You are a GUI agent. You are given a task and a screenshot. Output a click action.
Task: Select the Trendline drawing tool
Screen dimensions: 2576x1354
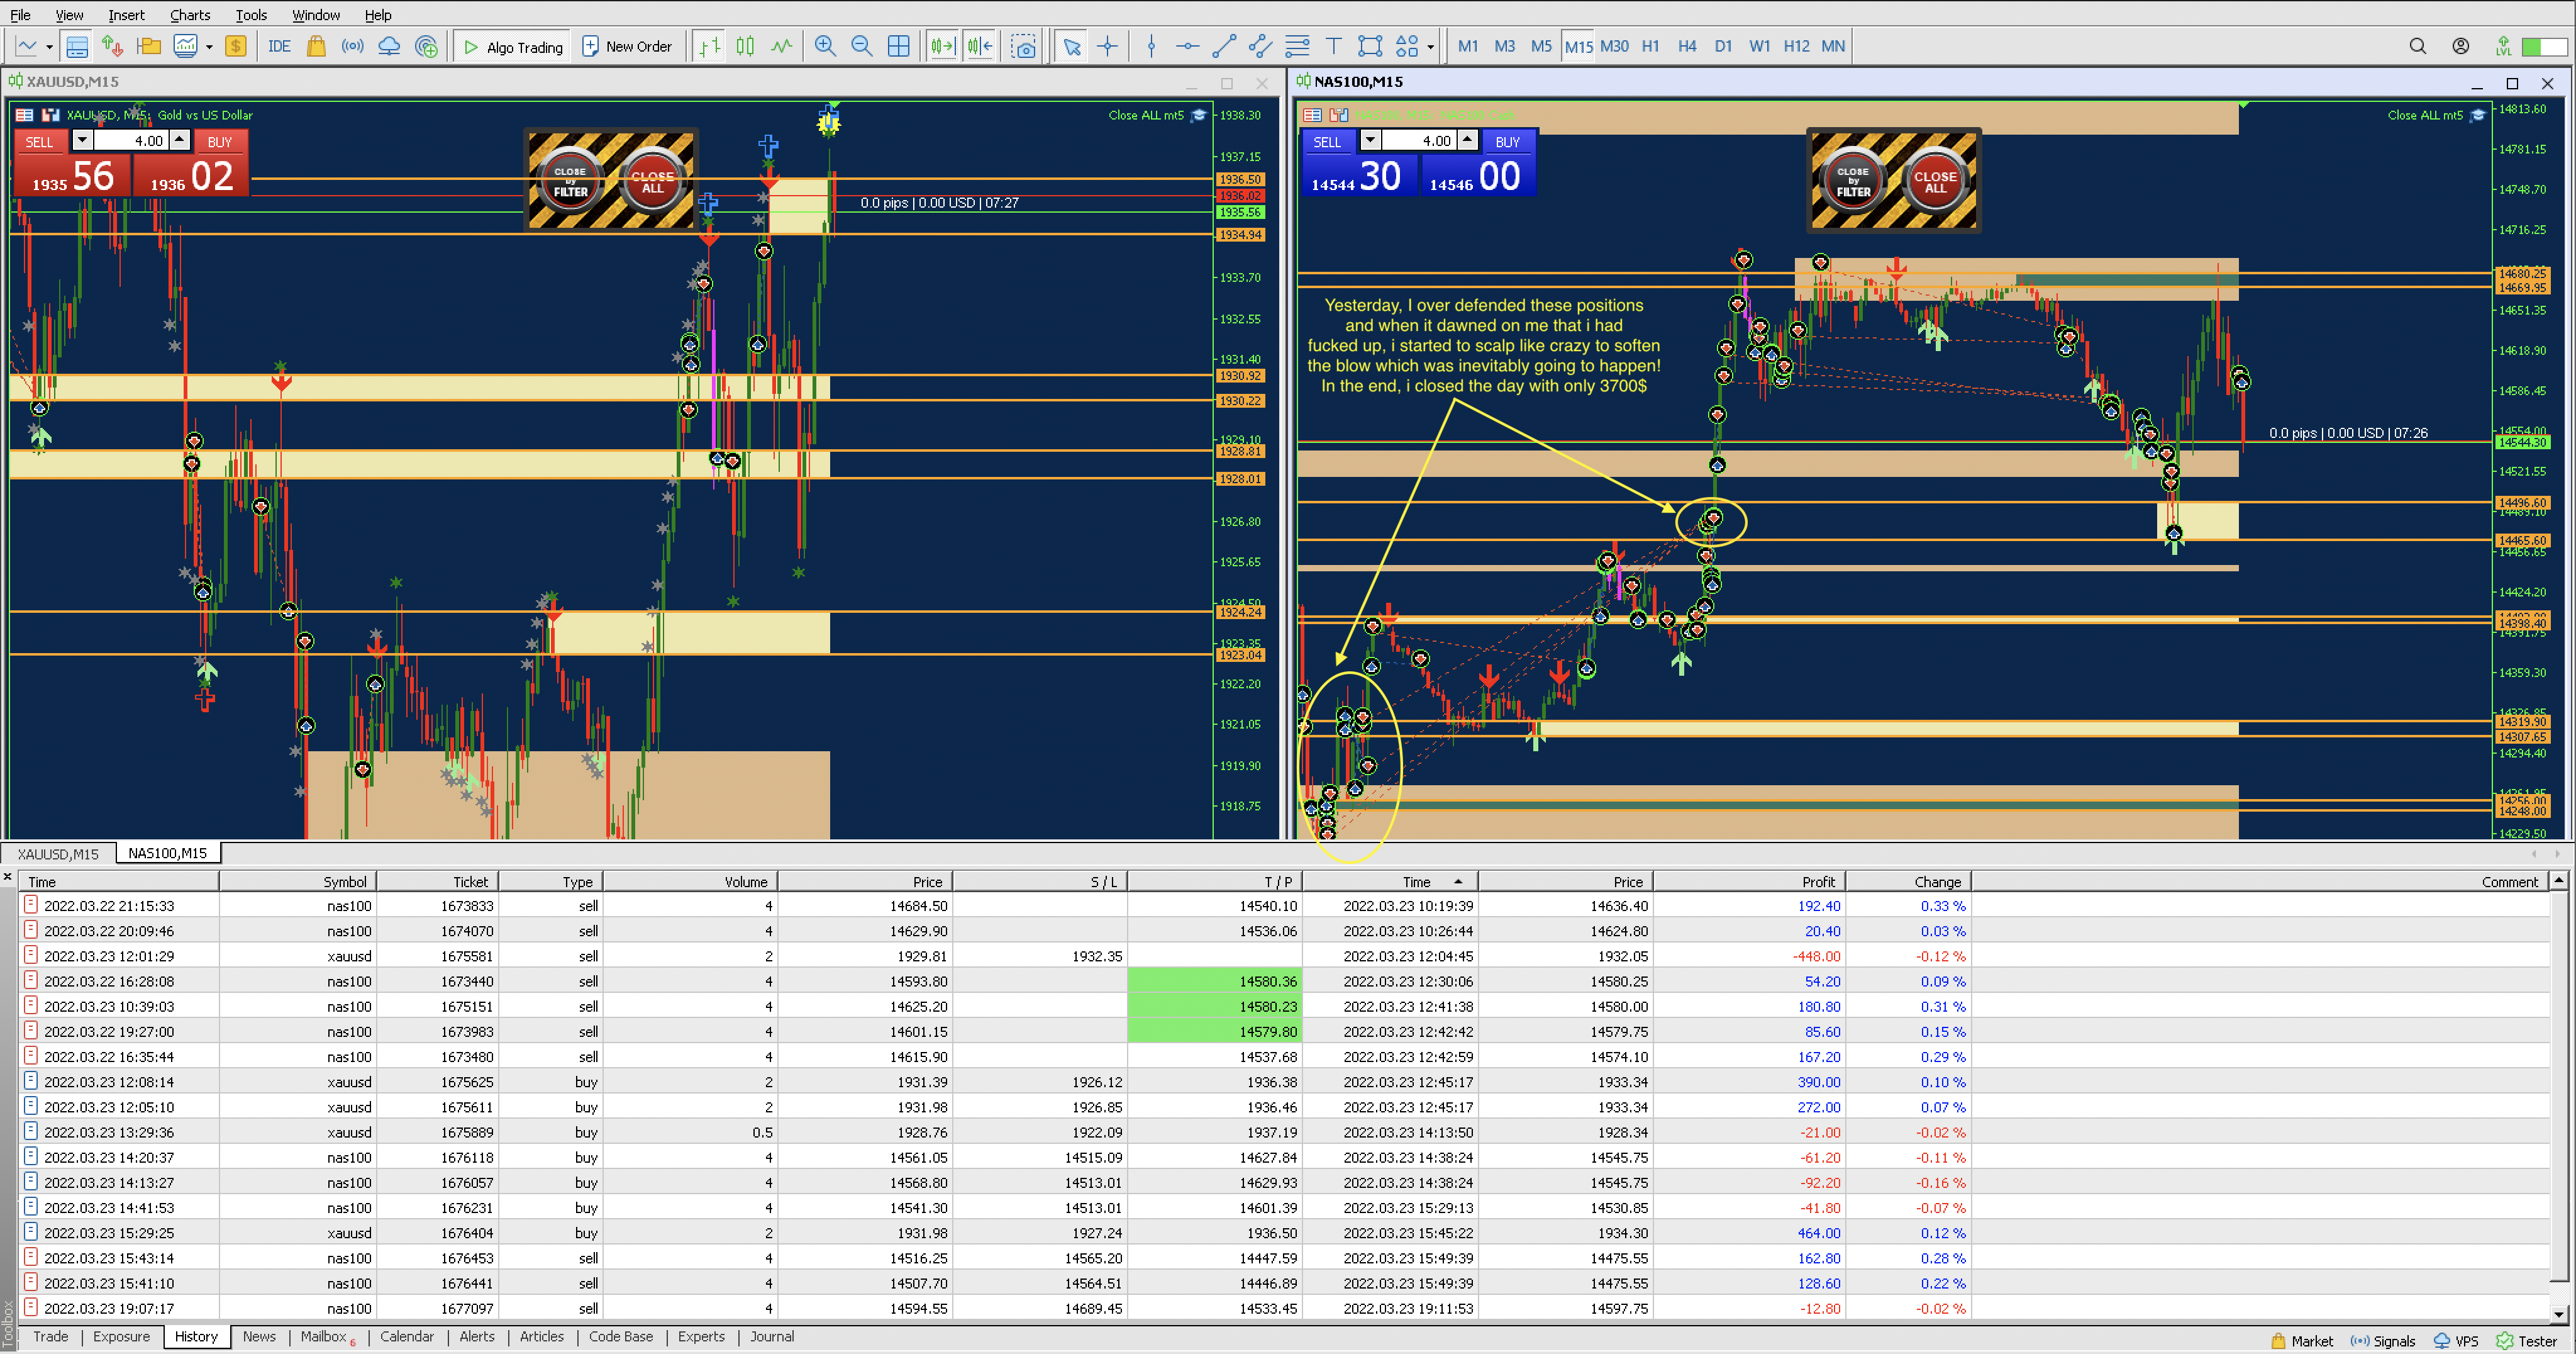(x=1223, y=46)
